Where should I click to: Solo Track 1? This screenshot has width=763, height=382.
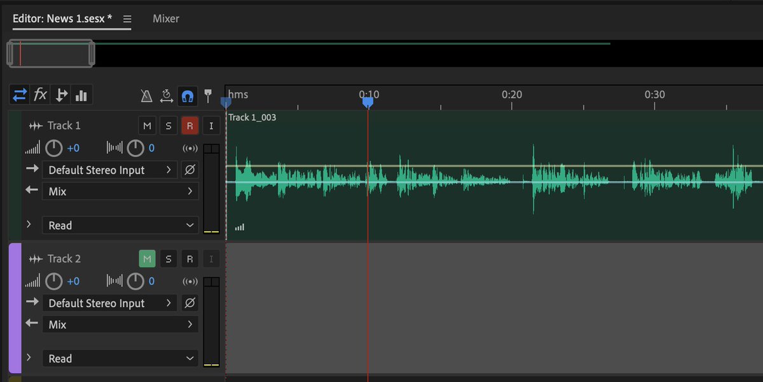click(168, 126)
